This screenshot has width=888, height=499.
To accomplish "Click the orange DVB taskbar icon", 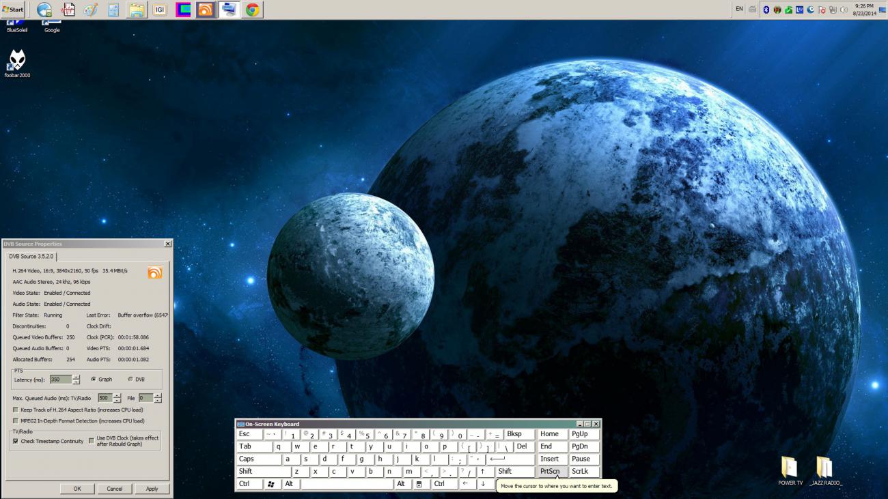I will coord(205,10).
